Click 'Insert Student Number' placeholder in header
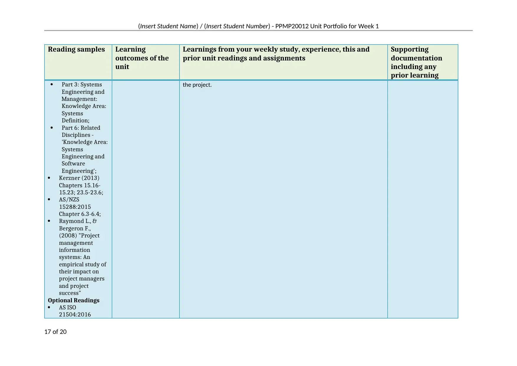The width and height of the screenshot is (517, 366). pyautogui.click(x=237, y=26)
